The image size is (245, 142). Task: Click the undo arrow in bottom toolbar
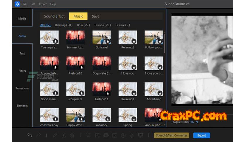(30, 135)
